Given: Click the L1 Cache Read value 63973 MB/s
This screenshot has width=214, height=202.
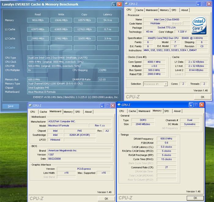Looking at the screenshot, I should coord(38,29).
